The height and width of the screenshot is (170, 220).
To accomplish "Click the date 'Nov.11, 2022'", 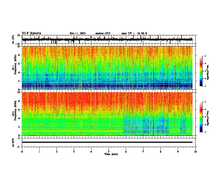I will [77, 33].
